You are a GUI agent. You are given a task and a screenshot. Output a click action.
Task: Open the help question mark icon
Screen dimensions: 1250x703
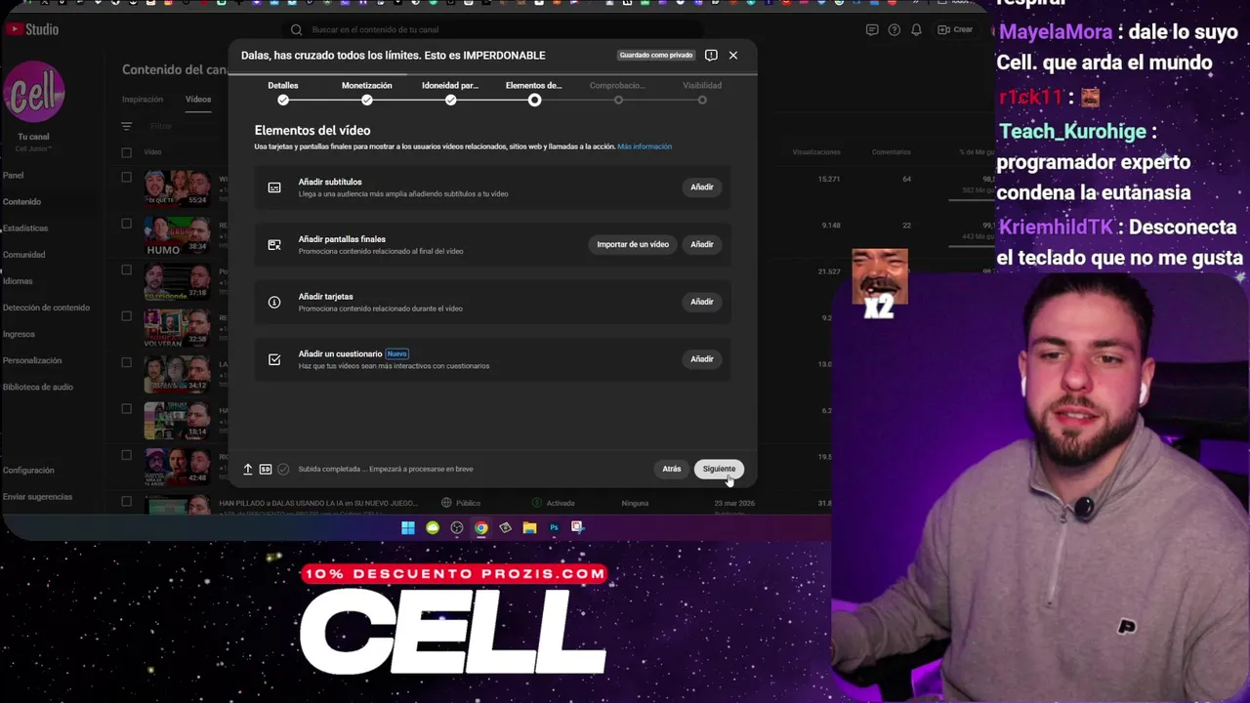(895, 30)
